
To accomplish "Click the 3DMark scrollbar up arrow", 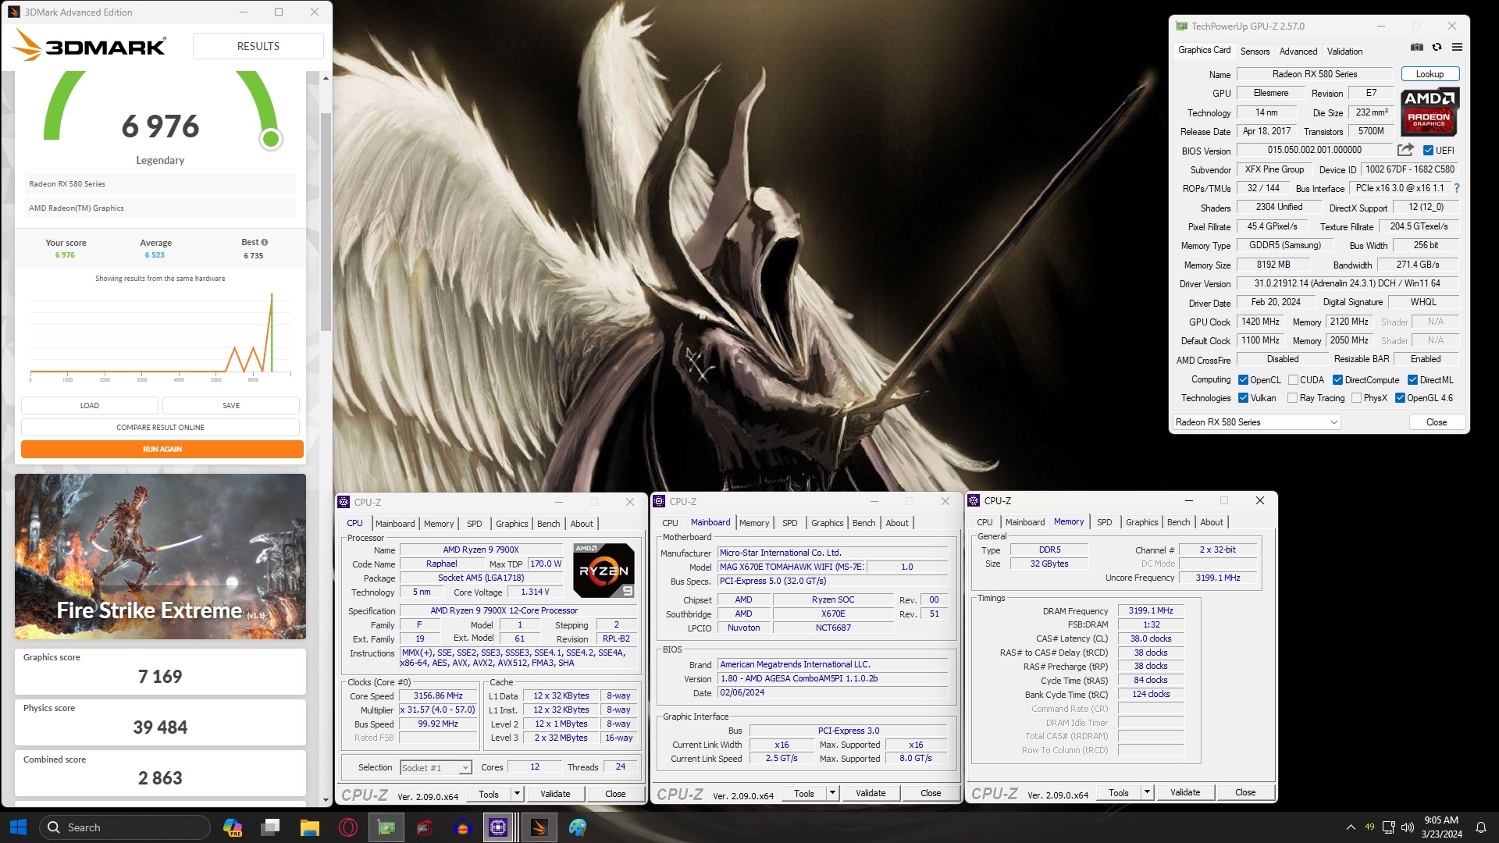I will click(326, 78).
